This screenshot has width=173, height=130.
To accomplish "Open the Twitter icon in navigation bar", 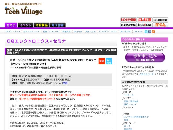I will coord(146,31).
